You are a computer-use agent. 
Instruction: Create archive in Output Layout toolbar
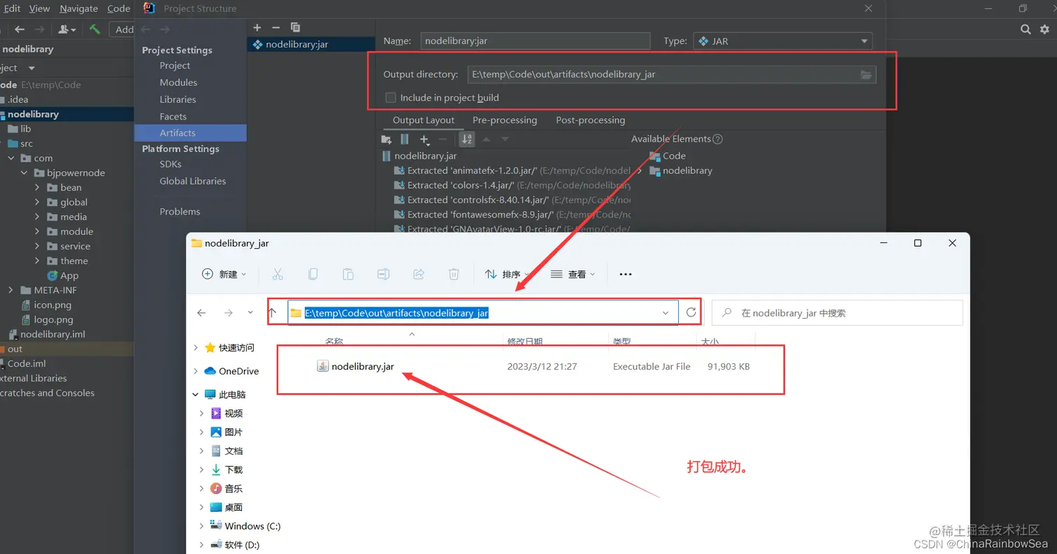pos(405,140)
